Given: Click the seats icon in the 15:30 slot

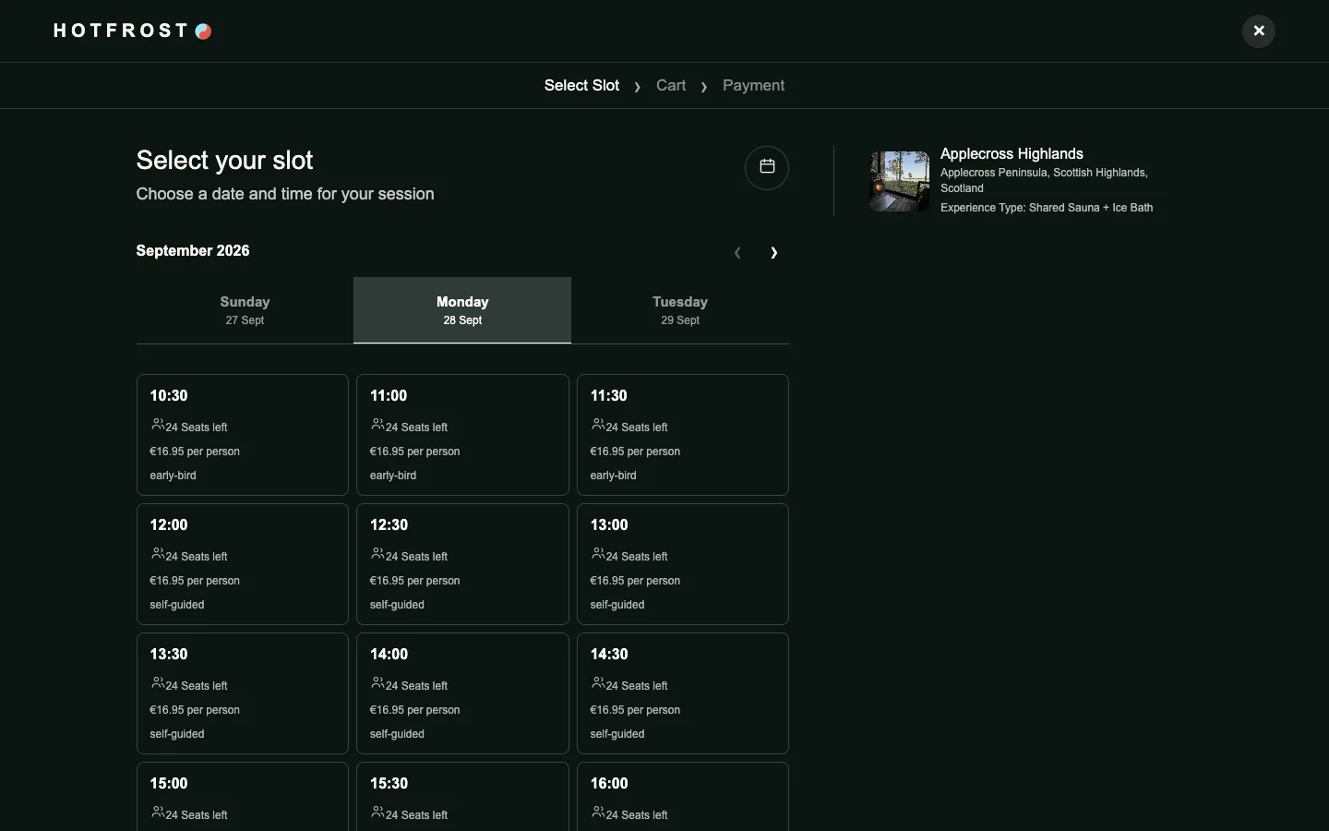Looking at the screenshot, I should pos(377,813).
